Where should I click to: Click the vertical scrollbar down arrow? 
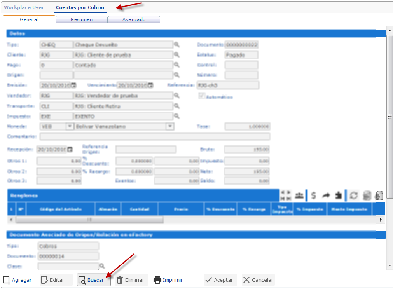390,265
